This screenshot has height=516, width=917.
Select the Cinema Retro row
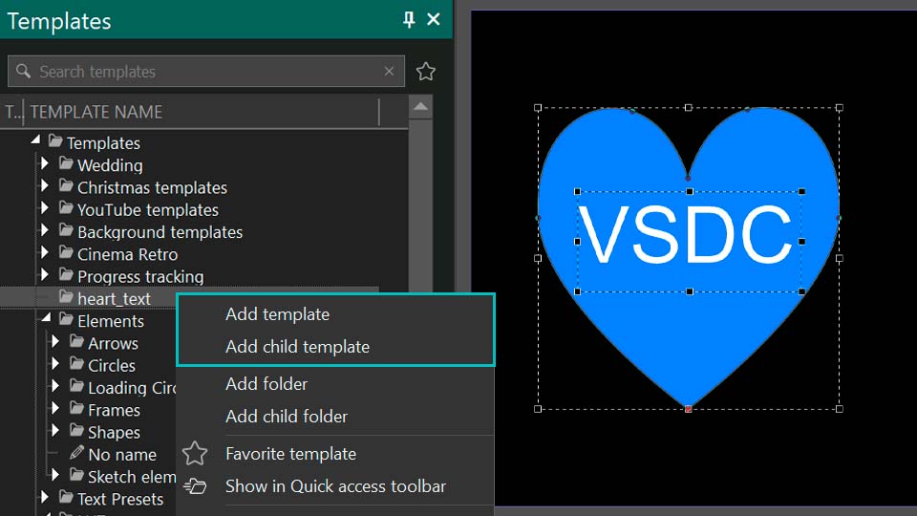click(127, 254)
